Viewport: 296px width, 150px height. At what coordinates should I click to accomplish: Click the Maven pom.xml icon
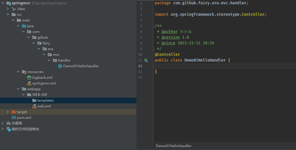tap(14, 117)
